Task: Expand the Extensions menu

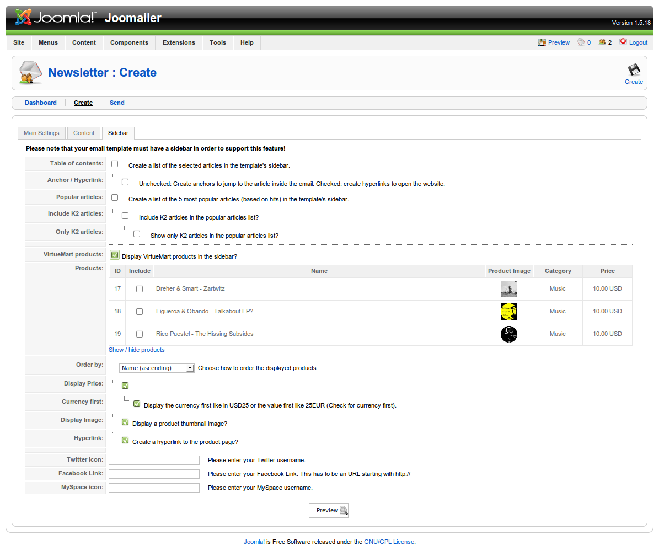Action: tap(179, 42)
